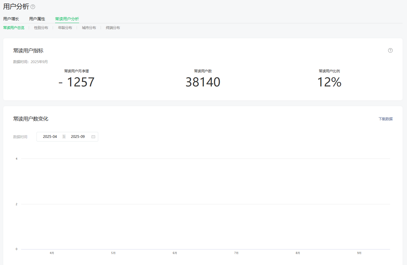Image resolution: width=407 pixels, height=265 pixels.
Task: Switch to the 用户属性 tab
Action: [x=37, y=19]
